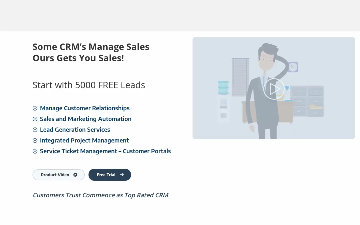Click the filing cabinet in the video thumbnail
The height and width of the screenshot is (225, 360).
pos(307,101)
